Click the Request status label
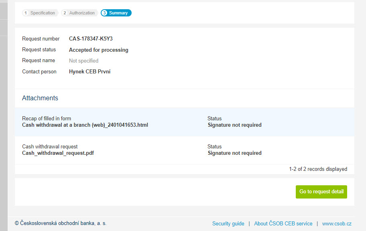This screenshot has height=231, width=366. pyautogui.click(x=39, y=50)
